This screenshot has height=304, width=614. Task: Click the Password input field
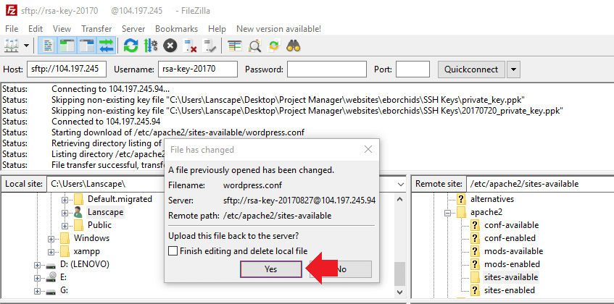(x=327, y=69)
